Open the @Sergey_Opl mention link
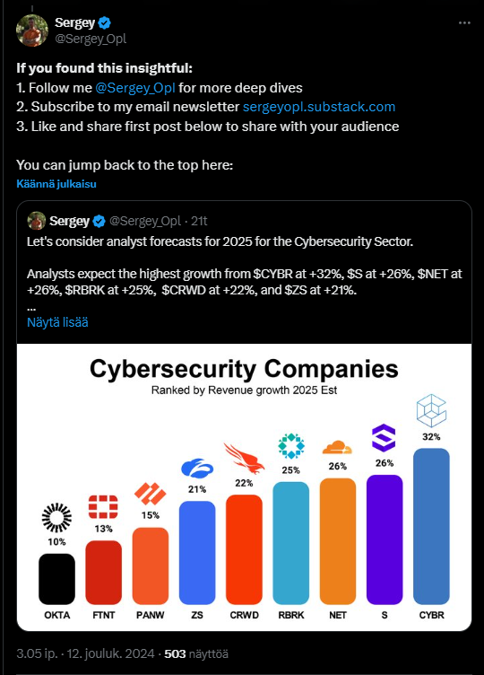 pos(135,88)
